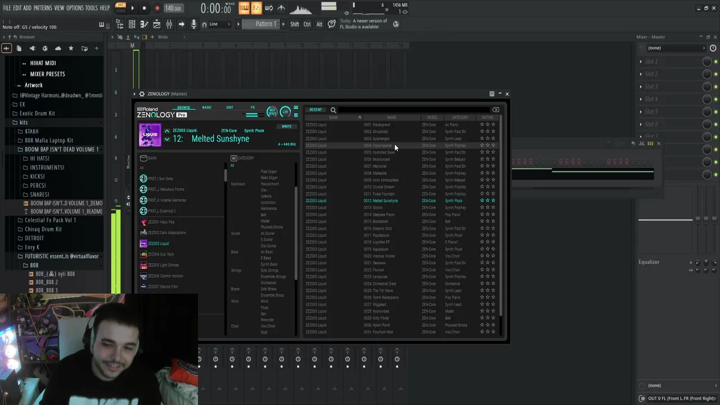This screenshot has height=405, width=720.
Task: Toggle the Slot 1 enable LED in the mixer
Action: pyautogui.click(x=715, y=61)
